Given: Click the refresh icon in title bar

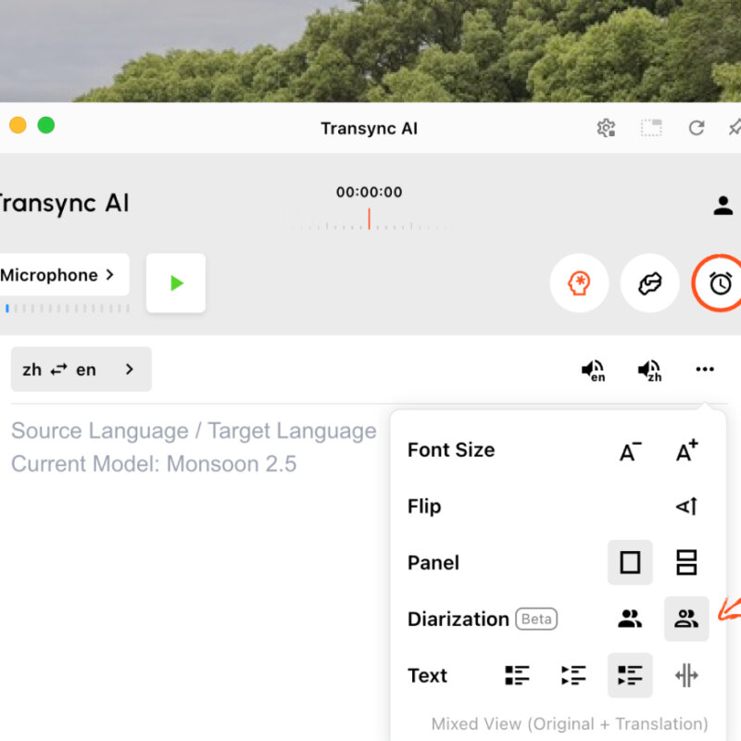Looking at the screenshot, I should coord(697,128).
